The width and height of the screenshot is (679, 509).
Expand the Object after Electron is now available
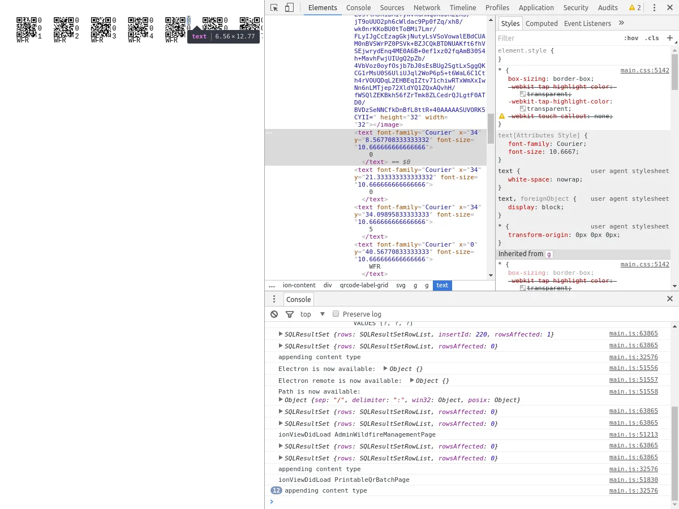(385, 369)
